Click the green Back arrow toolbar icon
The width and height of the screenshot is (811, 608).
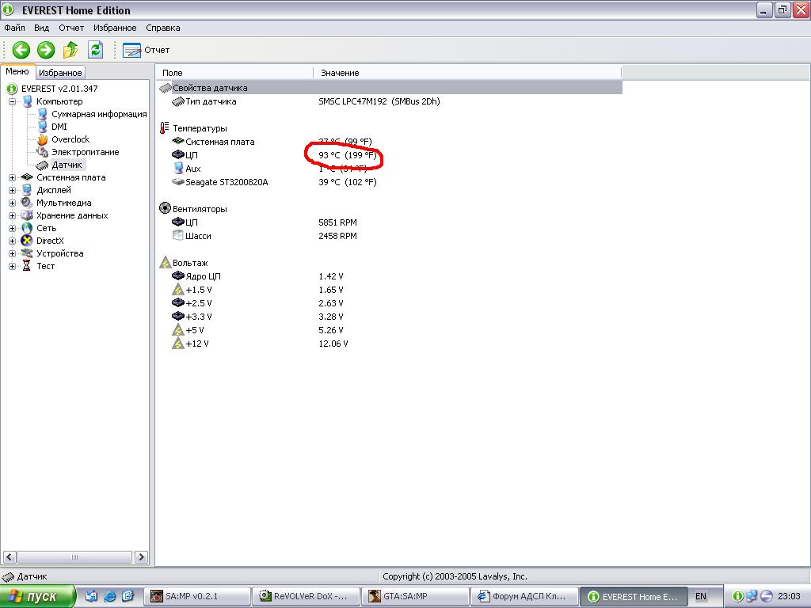(21, 50)
